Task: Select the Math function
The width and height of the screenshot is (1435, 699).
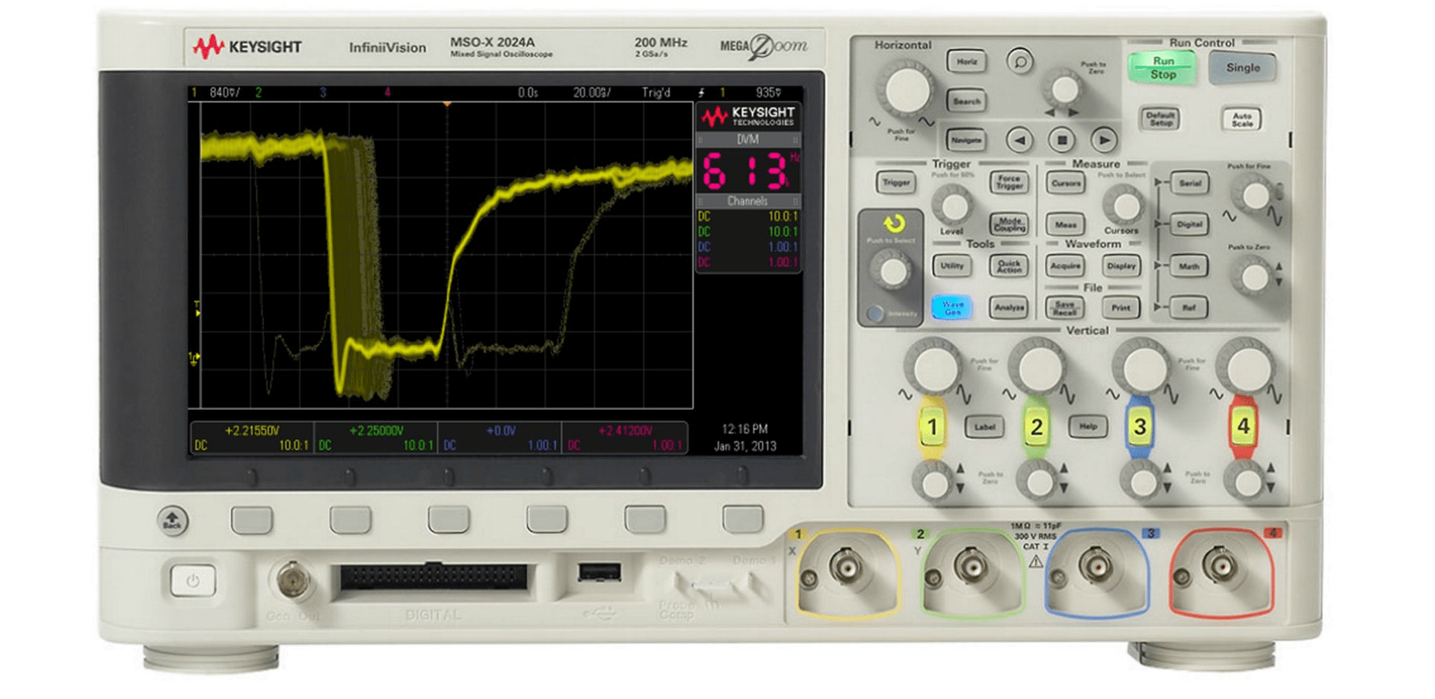Action: 1188,267
